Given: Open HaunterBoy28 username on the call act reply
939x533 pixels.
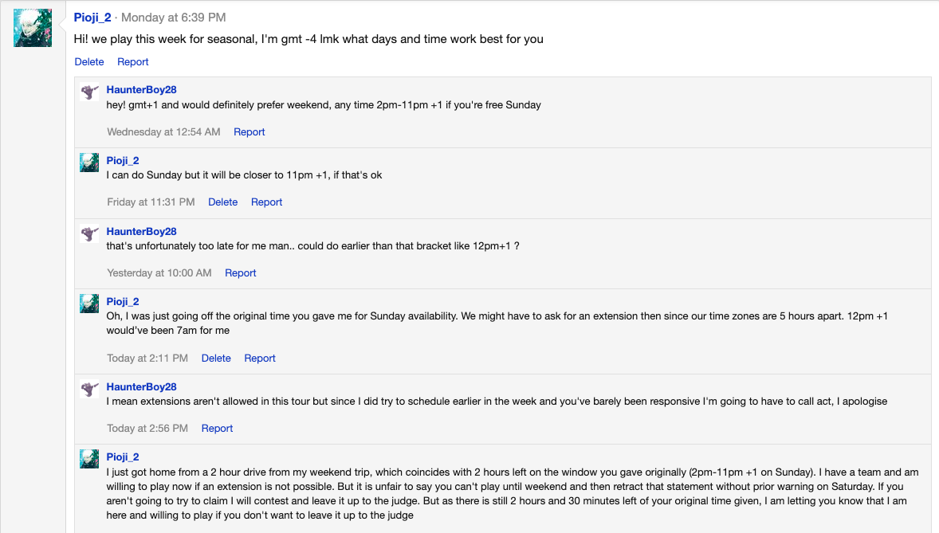Looking at the screenshot, I should point(141,387).
